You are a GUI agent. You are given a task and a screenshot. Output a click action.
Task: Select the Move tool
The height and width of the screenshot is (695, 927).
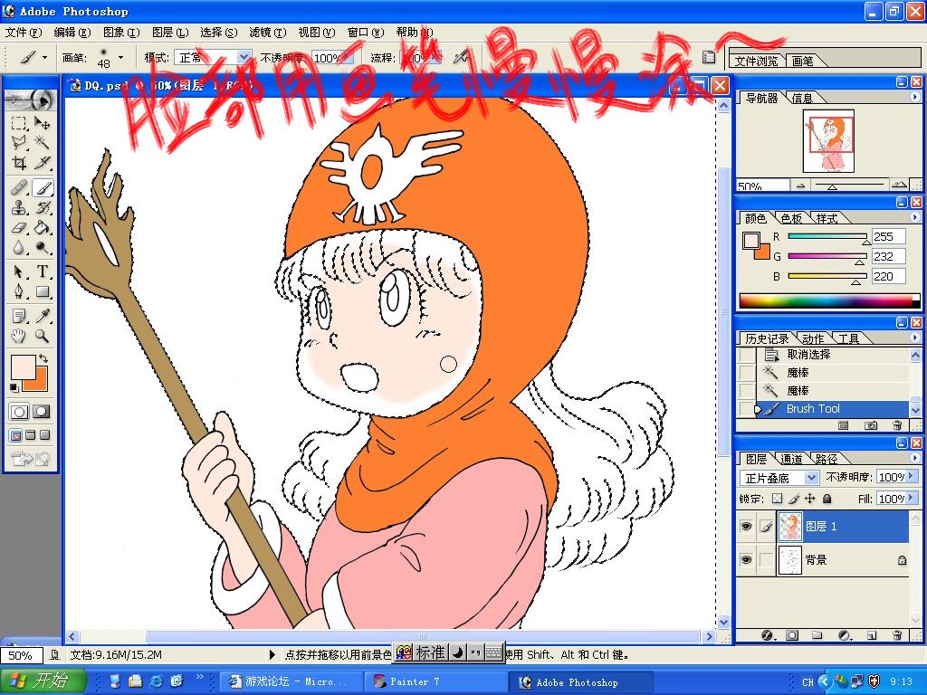pos(42,123)
